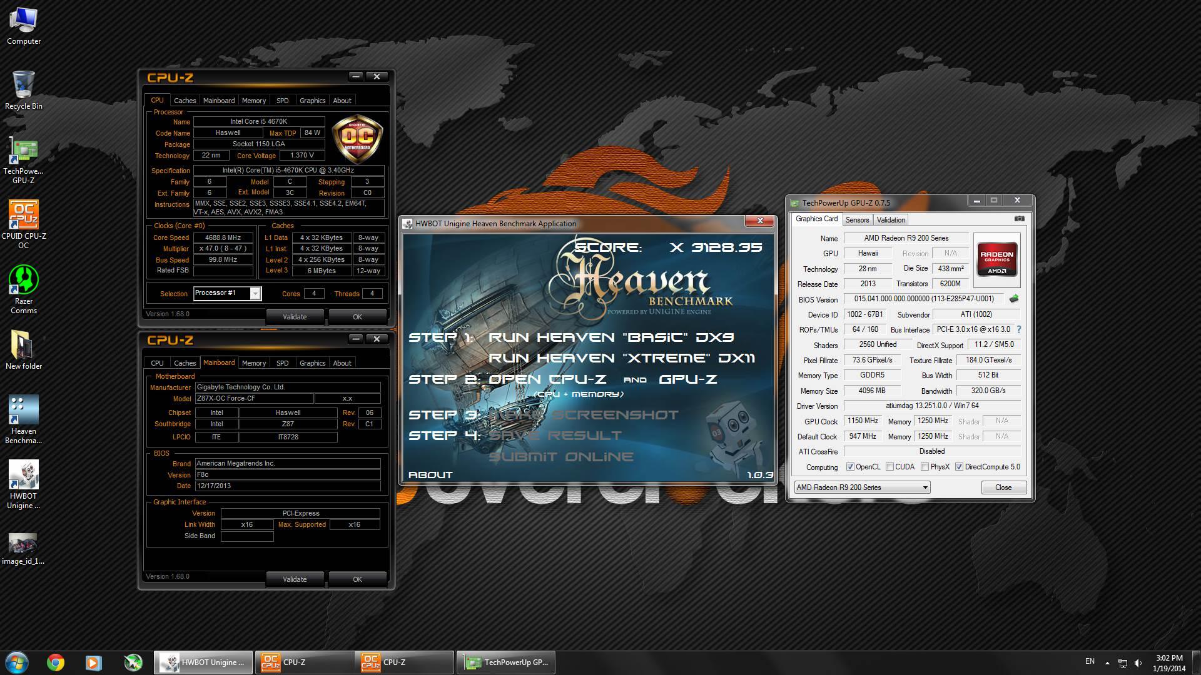Toggle the CUDA checkbox
1201x675 pixels.
[x=889, y=467]
